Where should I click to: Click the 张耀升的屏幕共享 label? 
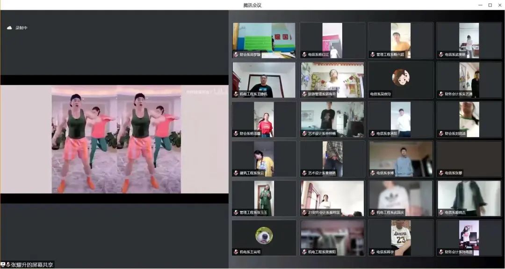point(32,265)
